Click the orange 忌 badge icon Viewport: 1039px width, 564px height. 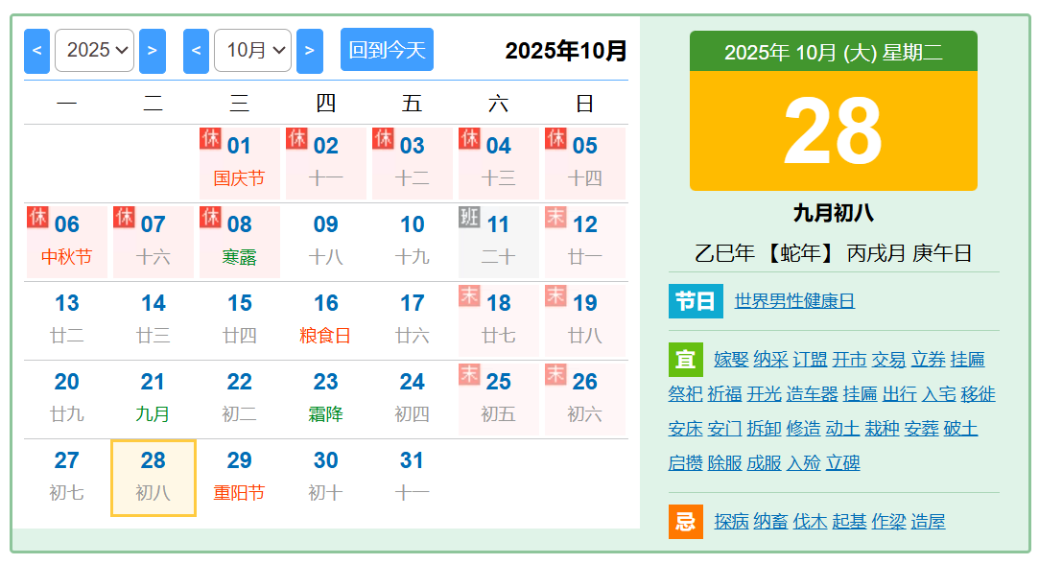tap(685, 521)
